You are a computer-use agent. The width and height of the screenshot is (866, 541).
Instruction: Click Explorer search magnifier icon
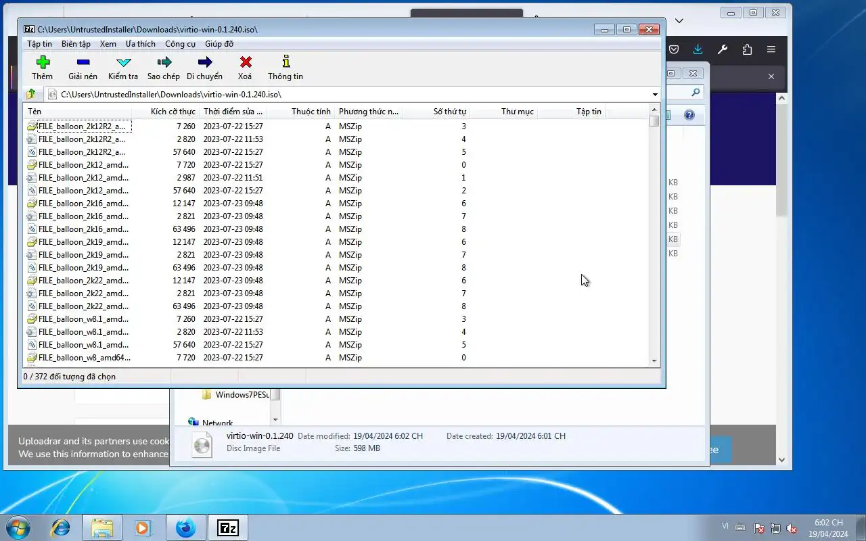coord(696,92)
